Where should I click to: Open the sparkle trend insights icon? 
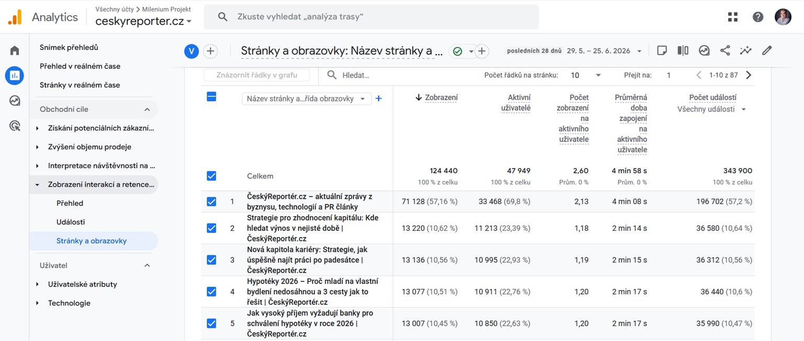(745, 51)
